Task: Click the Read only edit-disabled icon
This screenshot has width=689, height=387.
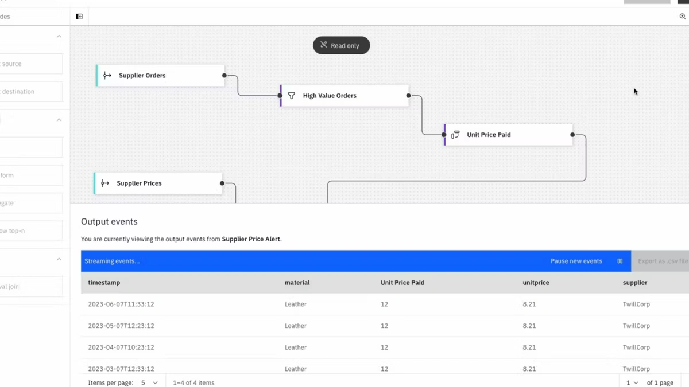Action: (324, 45)
